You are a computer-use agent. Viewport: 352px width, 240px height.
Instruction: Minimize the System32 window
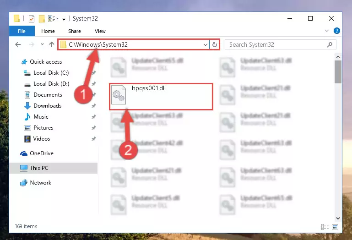pos(290,18)
